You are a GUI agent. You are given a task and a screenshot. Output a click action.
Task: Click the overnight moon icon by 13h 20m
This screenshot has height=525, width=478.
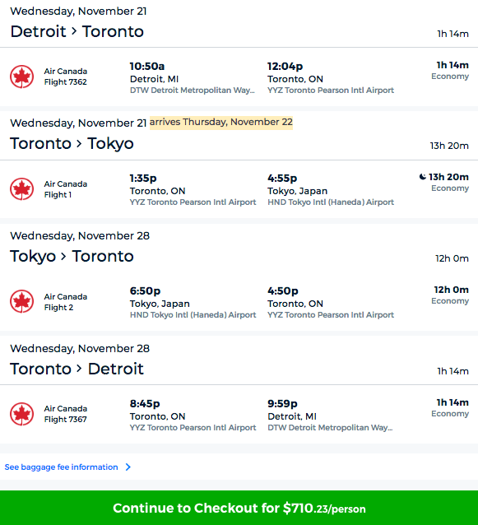(x=423, y=177)
